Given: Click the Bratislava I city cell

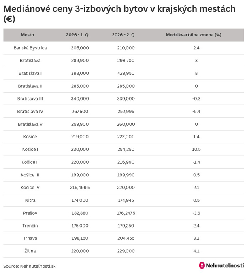Looking at the screenshot, I should point(30,73).
